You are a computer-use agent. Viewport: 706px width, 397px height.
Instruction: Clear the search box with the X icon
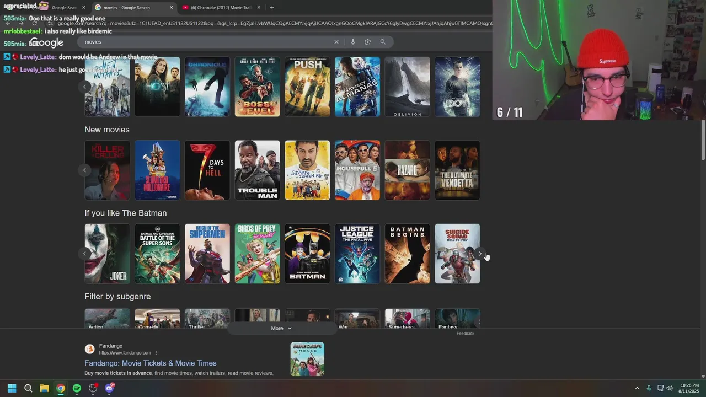(x=336, y=42)
